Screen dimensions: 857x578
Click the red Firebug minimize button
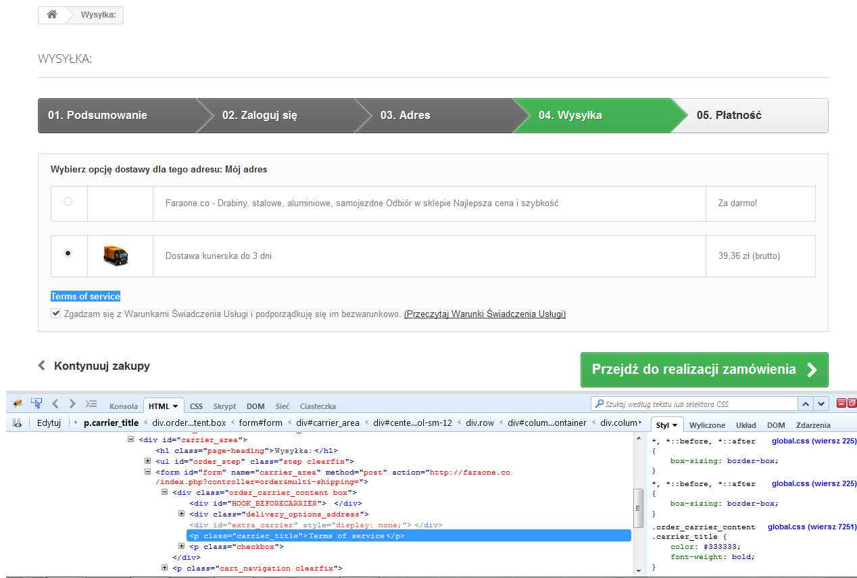841,404
